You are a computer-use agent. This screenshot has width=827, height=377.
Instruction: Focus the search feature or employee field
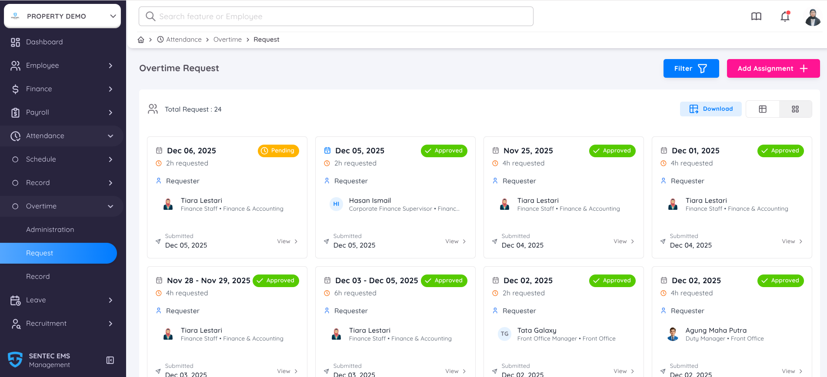pyautogui.click(x=336, y=17)
